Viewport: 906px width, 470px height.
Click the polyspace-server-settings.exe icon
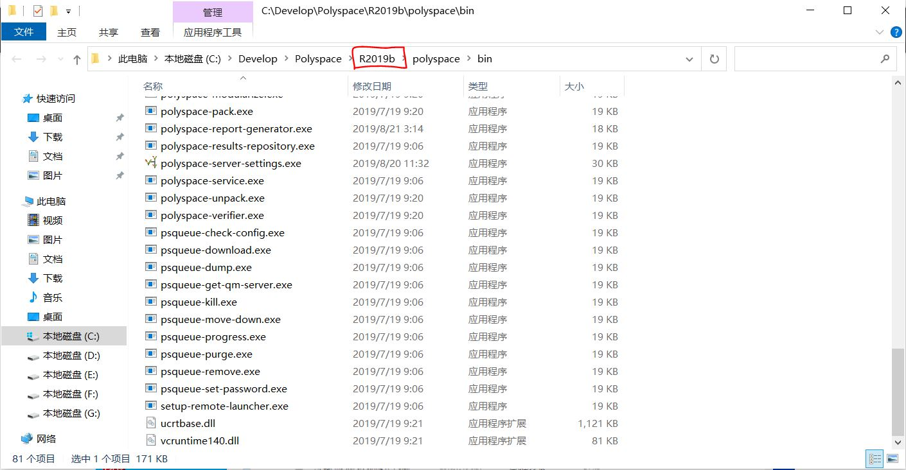click(x=151, y=163)
